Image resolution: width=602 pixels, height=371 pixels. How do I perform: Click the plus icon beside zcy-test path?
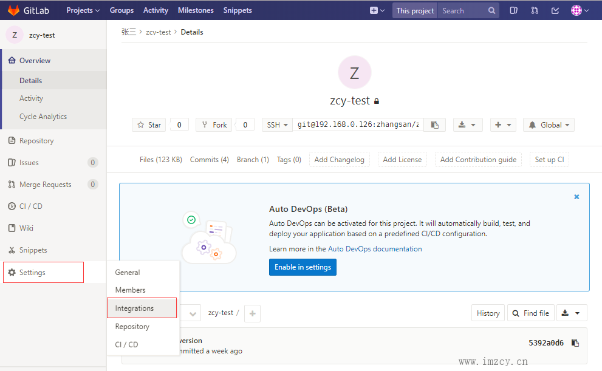[x=252, y=313]
